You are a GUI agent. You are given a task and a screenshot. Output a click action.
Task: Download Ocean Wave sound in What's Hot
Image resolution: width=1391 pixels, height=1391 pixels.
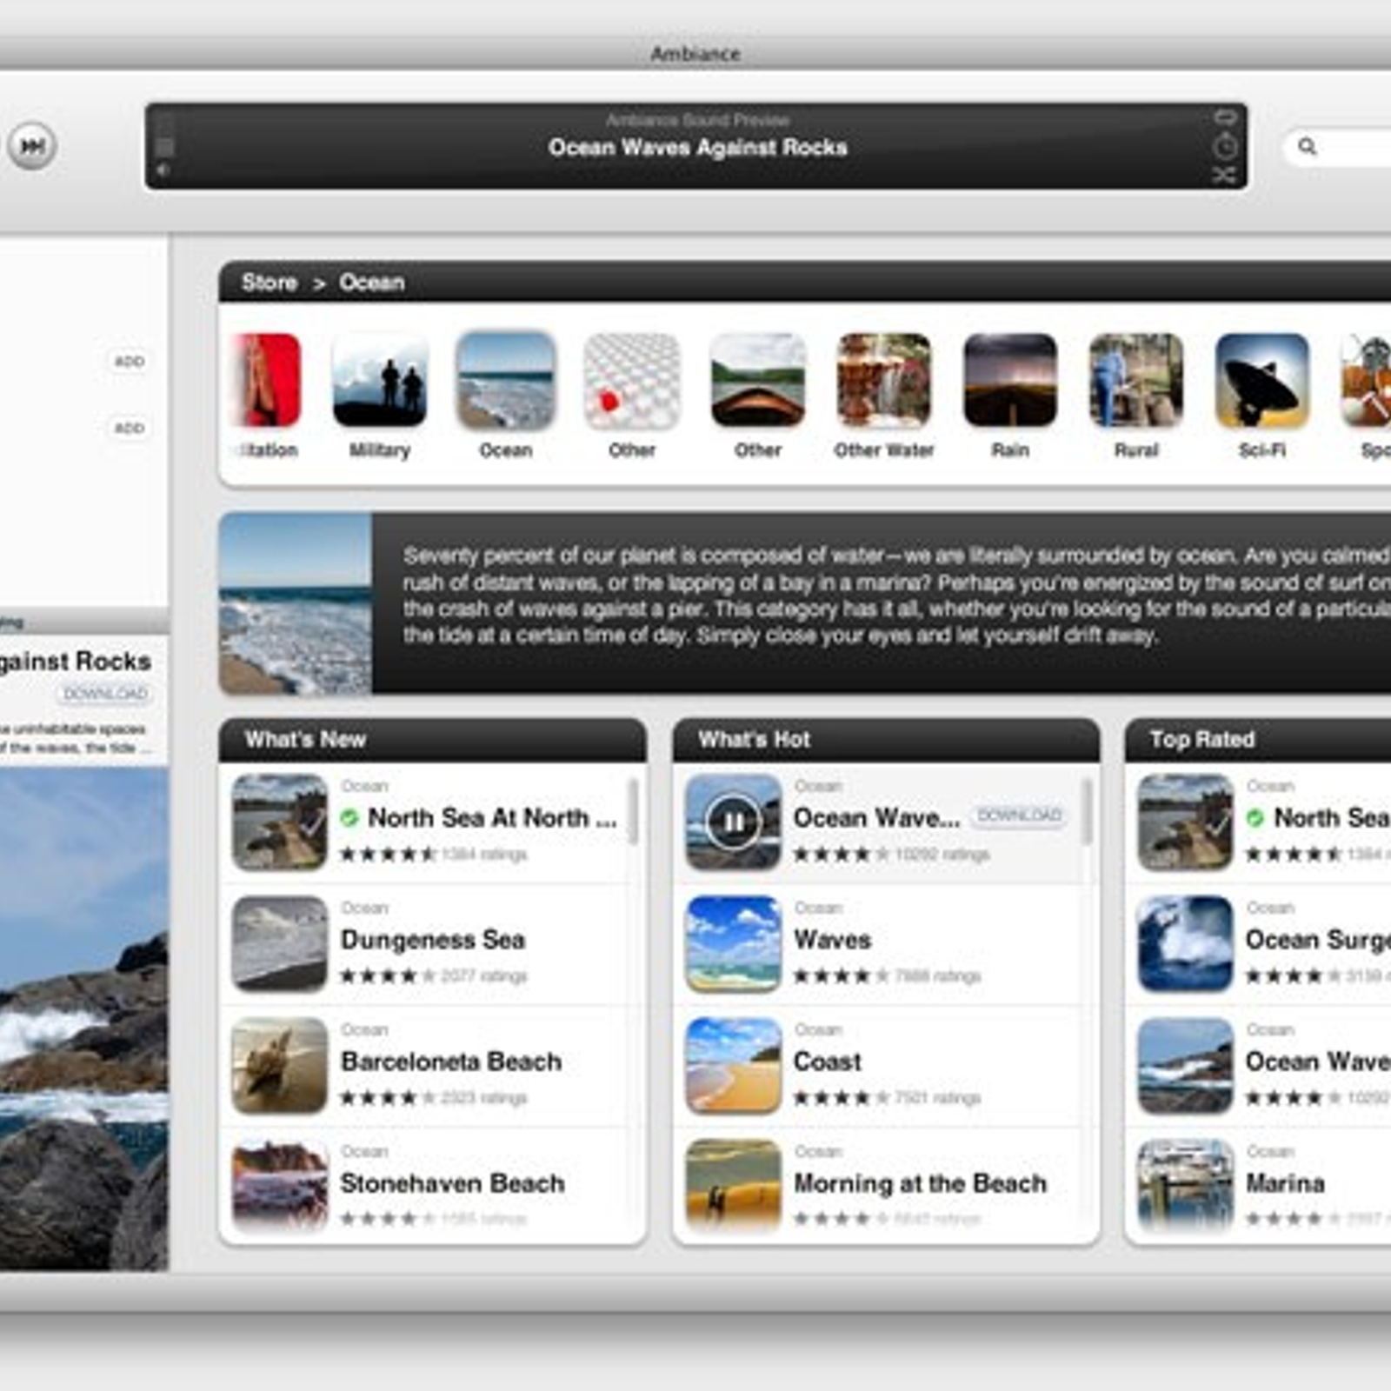click(x=1020, y=815)
